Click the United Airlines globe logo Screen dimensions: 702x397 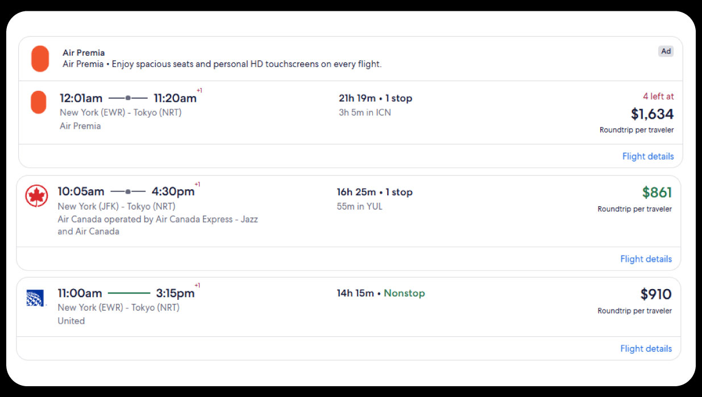point(35,298)
